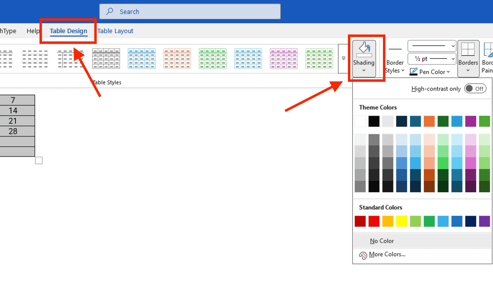The width and height of the screenshot is (493, 308).
Task: Open the Pen Color dropdown
Action: tap(449, 72)
